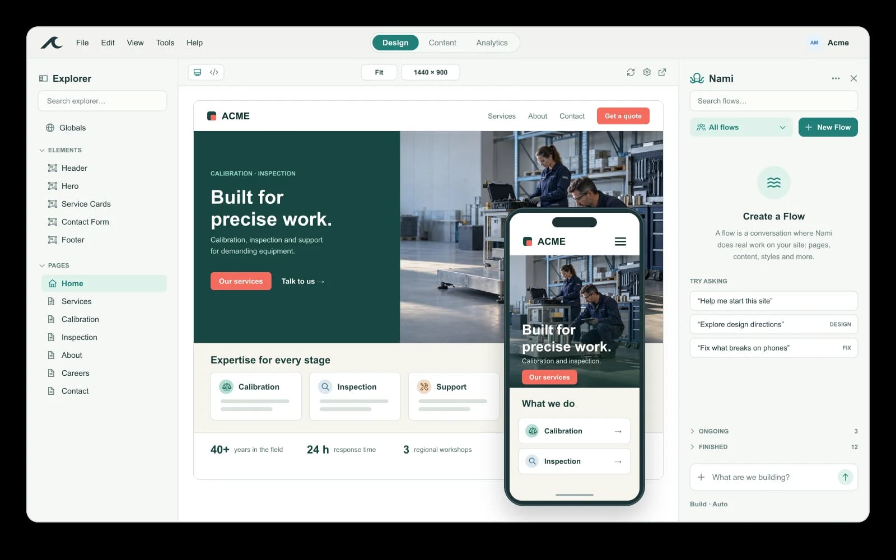Open canvas settings gear
The image size is (896, 560).
(x=647, y=72)
